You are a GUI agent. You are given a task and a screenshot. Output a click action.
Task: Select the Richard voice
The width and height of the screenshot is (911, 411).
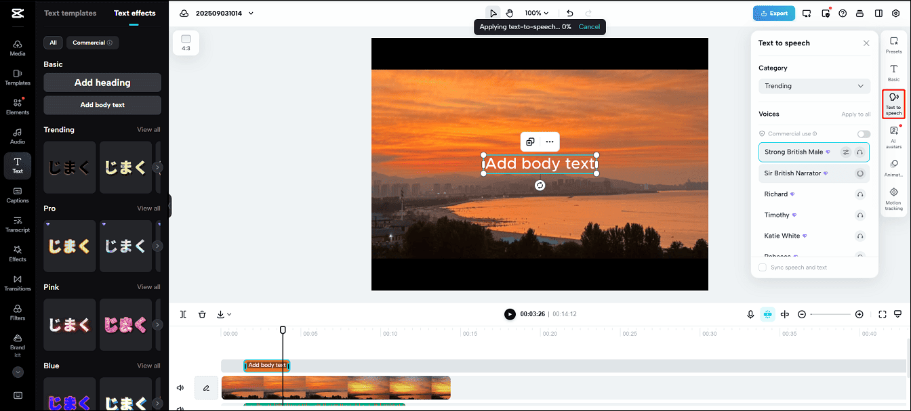tap(814, 194)
